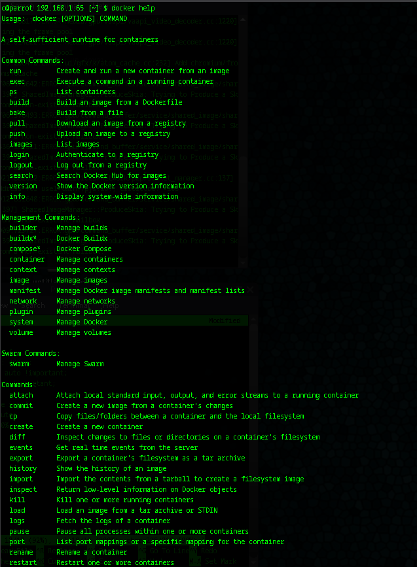Click the 'compose*' management command
This screenshot has width=417, height=567.
click(x=25, y=249)
